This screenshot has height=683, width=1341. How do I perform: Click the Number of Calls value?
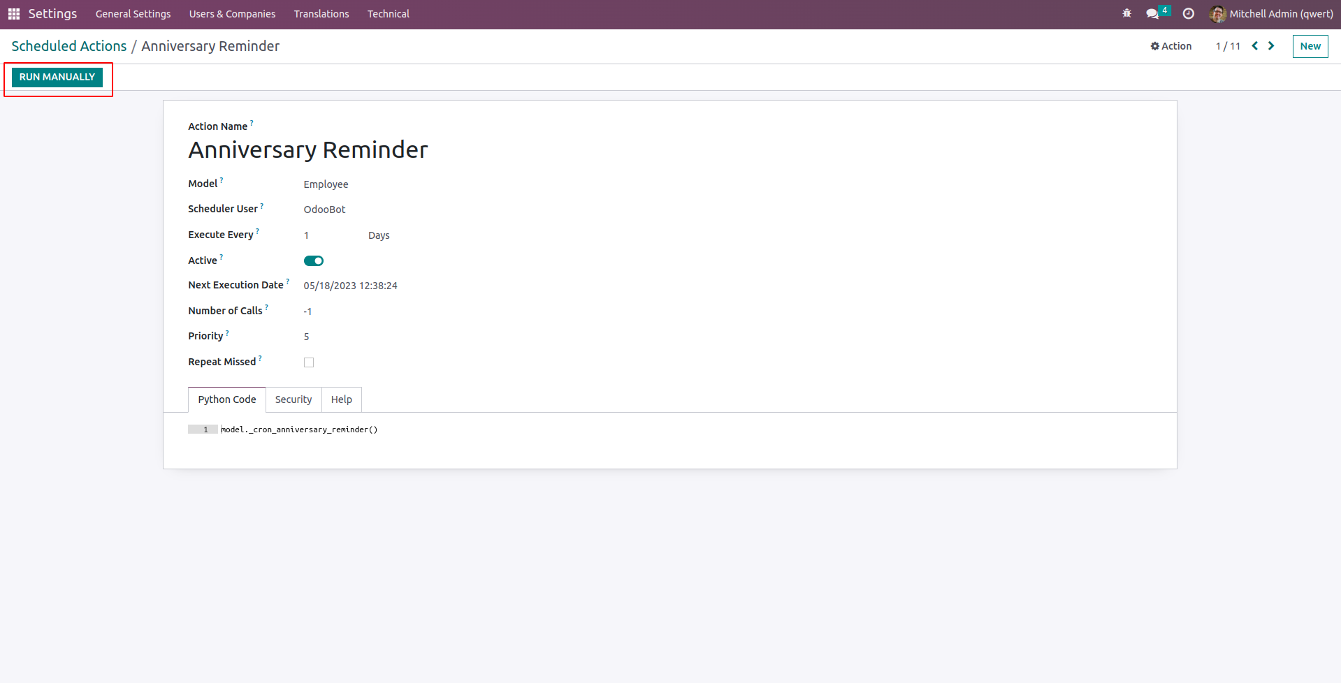point(307,311)
